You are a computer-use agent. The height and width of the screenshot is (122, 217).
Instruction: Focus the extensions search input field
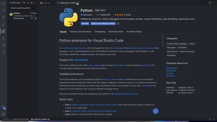(x=23, y=8)
